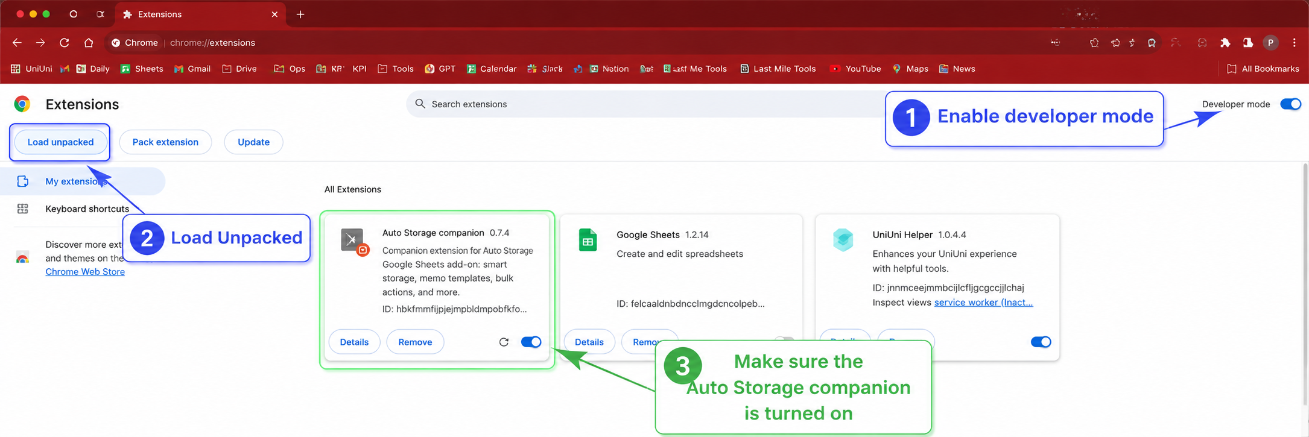Screen dimensions: 1309x437
Task: Click the UniUni Helper extension icon
Action: click(x=843, y=240)
